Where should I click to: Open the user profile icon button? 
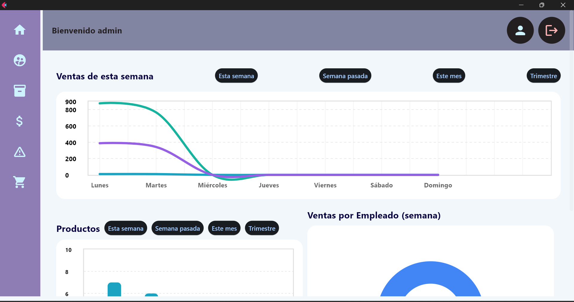tap(520, 30)
